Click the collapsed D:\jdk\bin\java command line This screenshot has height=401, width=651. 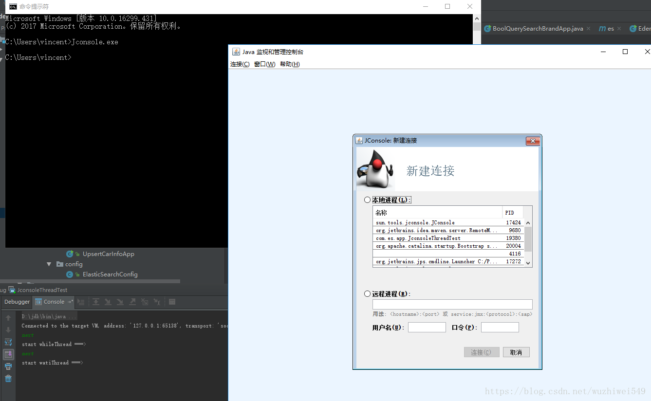pyautogui.click(x=49, y=316)
